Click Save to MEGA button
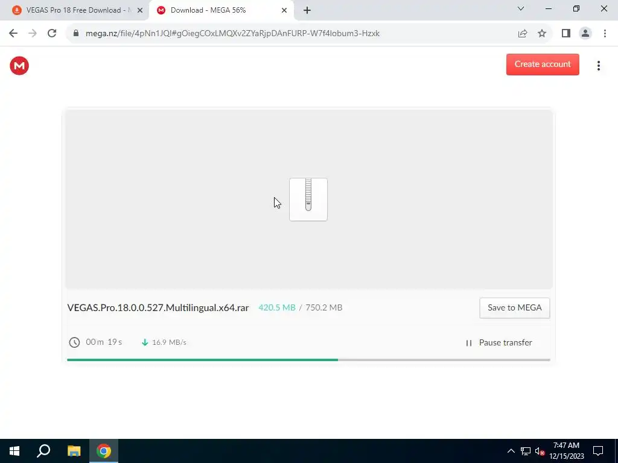 click(514, 307)
